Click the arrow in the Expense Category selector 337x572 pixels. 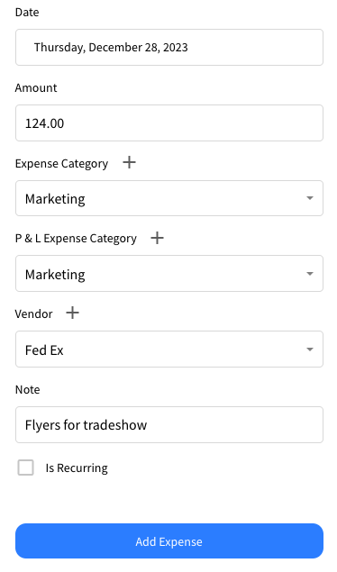(310, 198)
